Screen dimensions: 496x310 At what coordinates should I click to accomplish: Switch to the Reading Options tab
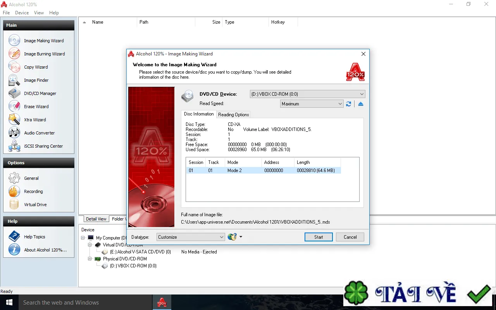tap(233, 115)
